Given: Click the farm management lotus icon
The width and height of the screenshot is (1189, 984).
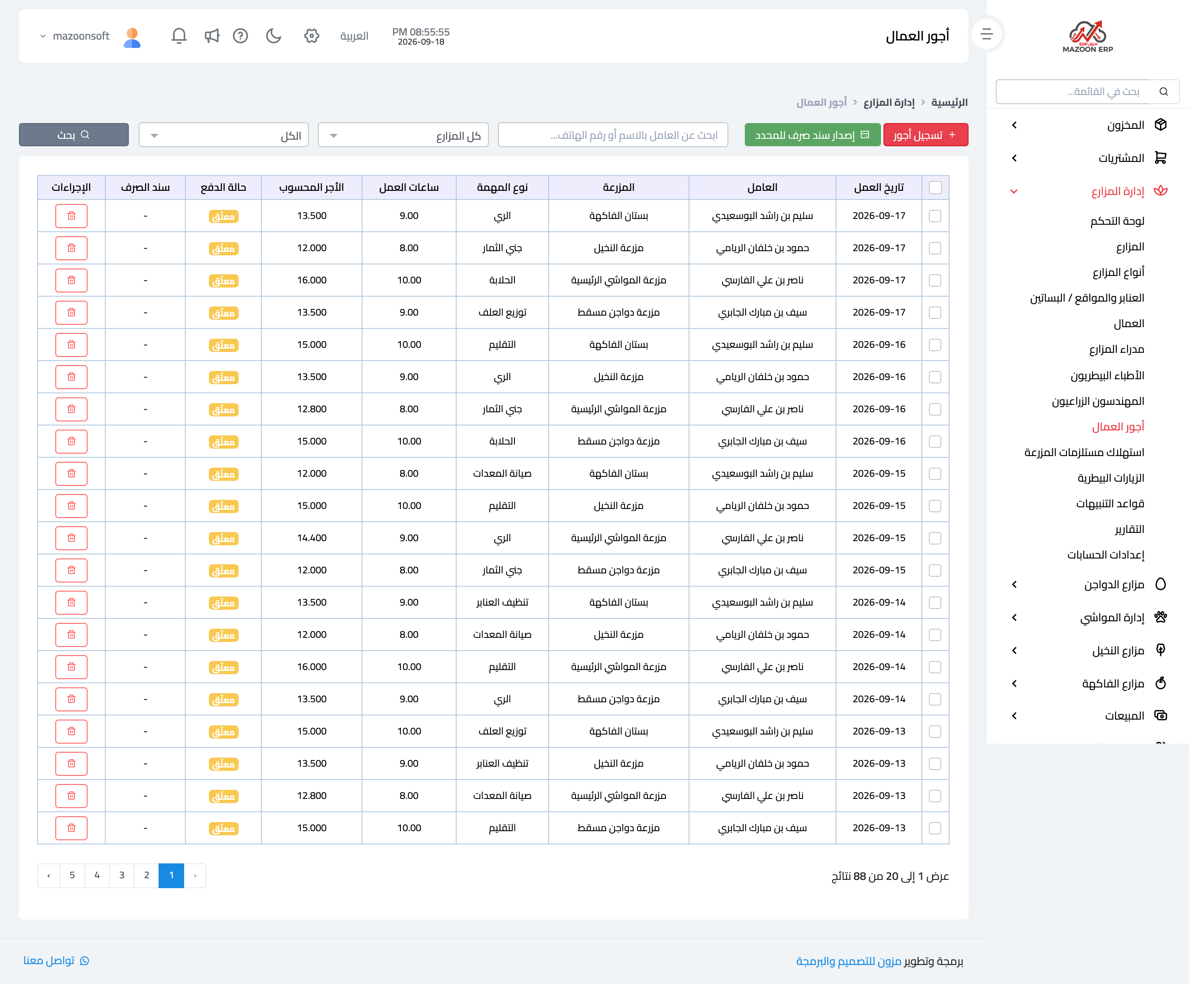Looking at the screenshot, I should point(1161,191).
